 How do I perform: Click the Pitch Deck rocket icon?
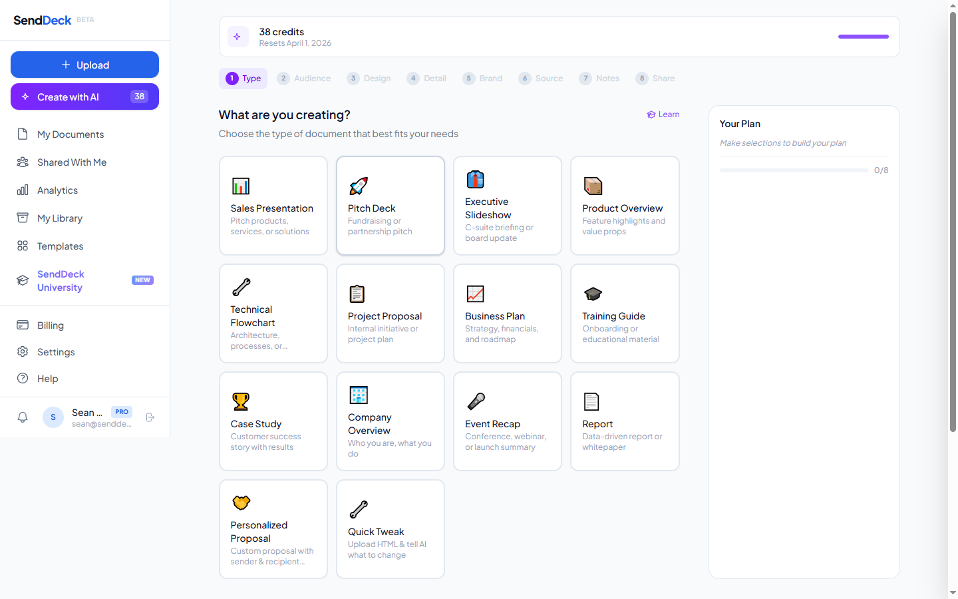[x=359, y=186]
